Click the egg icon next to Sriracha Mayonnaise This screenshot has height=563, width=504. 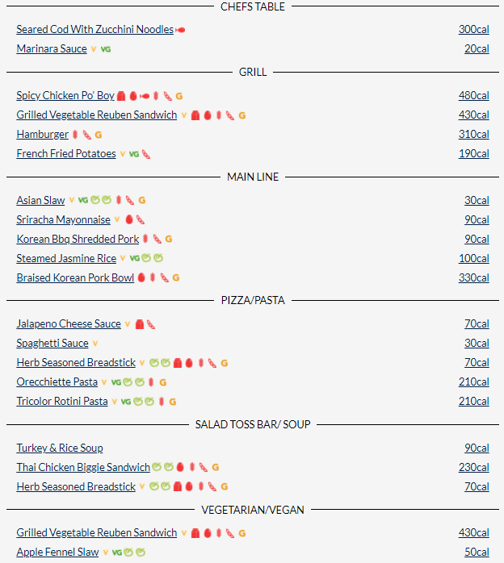click(128, 220)
